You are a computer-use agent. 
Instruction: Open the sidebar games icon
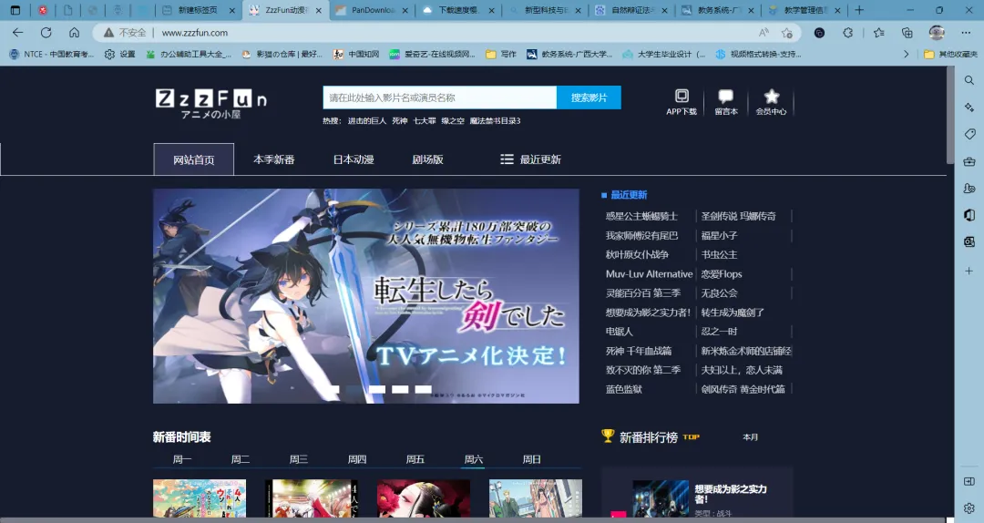coord(969,189)
